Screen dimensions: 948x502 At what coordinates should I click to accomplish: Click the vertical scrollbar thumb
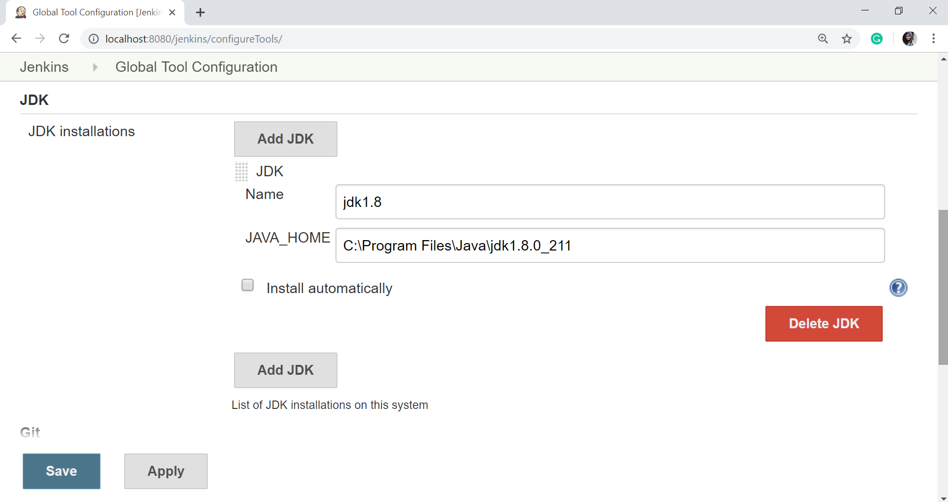(943, 287)
